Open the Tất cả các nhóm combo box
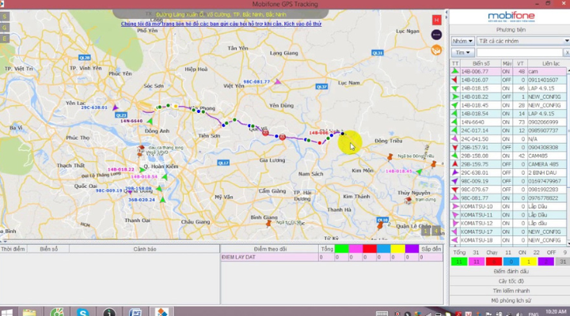The width and height of the screenshot is (570, 316). (523, 41)
